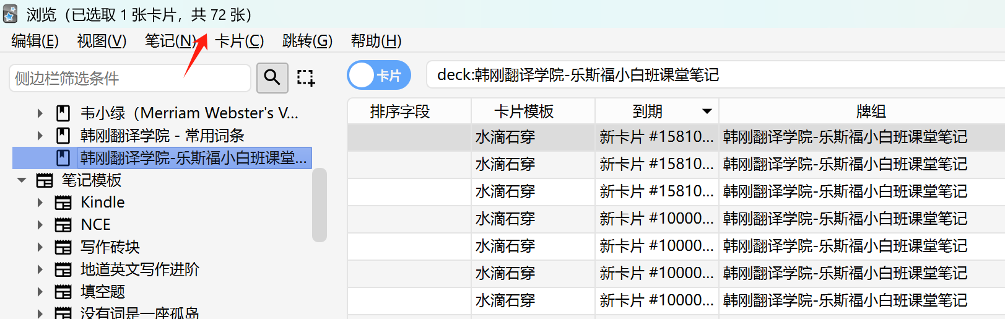Click the NCE note type icon

click(63, 225)
